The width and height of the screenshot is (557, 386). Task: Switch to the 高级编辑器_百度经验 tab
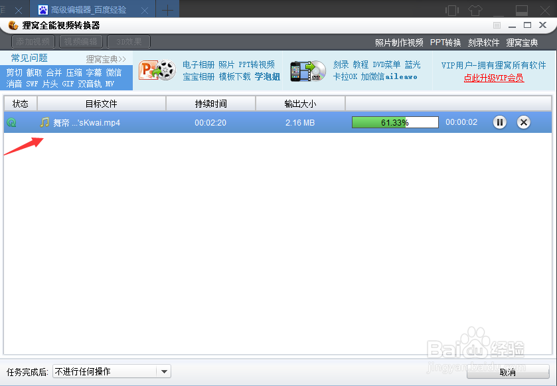tap(92, 9)
